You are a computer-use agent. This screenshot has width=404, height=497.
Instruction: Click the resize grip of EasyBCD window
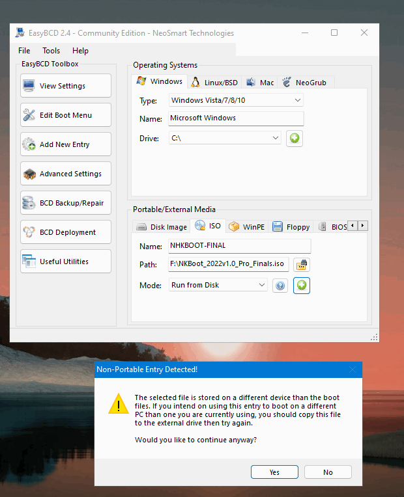375,337
